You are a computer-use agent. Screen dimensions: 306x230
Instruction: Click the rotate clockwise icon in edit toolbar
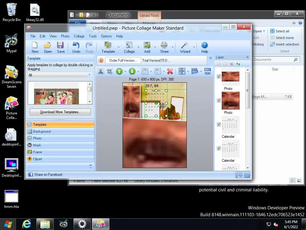pyautogui.click(x=145, y=71)
